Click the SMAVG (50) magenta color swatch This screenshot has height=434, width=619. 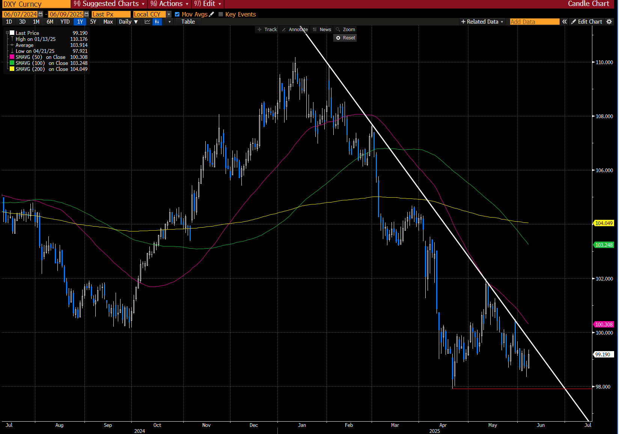pyautogui.click(x=12, y=57)
